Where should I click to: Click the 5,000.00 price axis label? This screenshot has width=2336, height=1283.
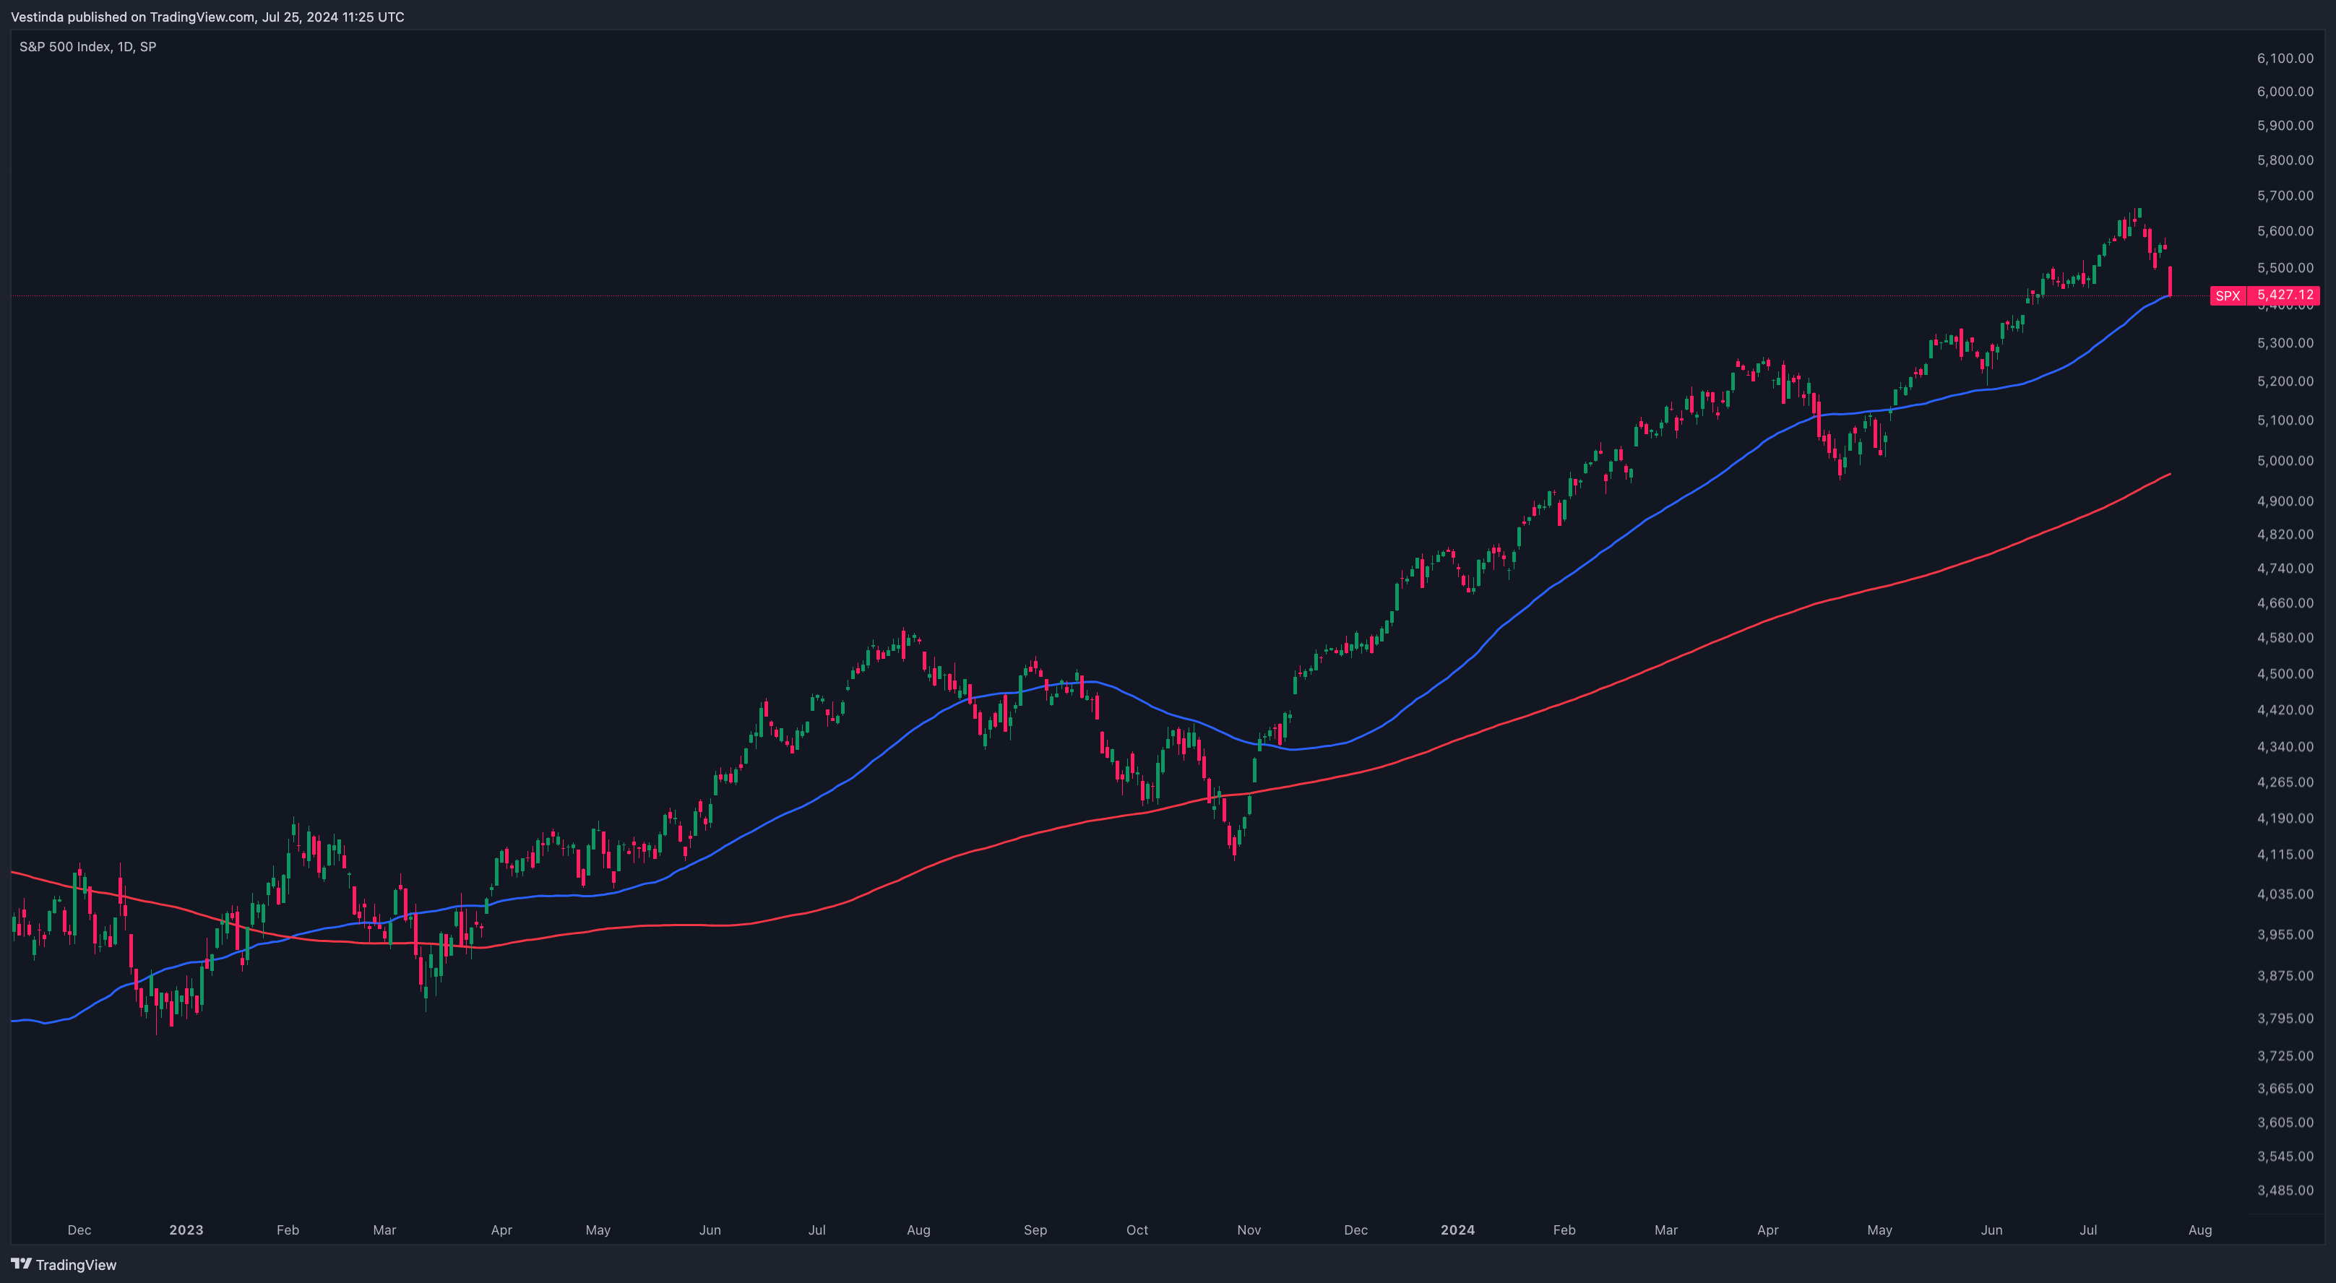click(2284, 459)
